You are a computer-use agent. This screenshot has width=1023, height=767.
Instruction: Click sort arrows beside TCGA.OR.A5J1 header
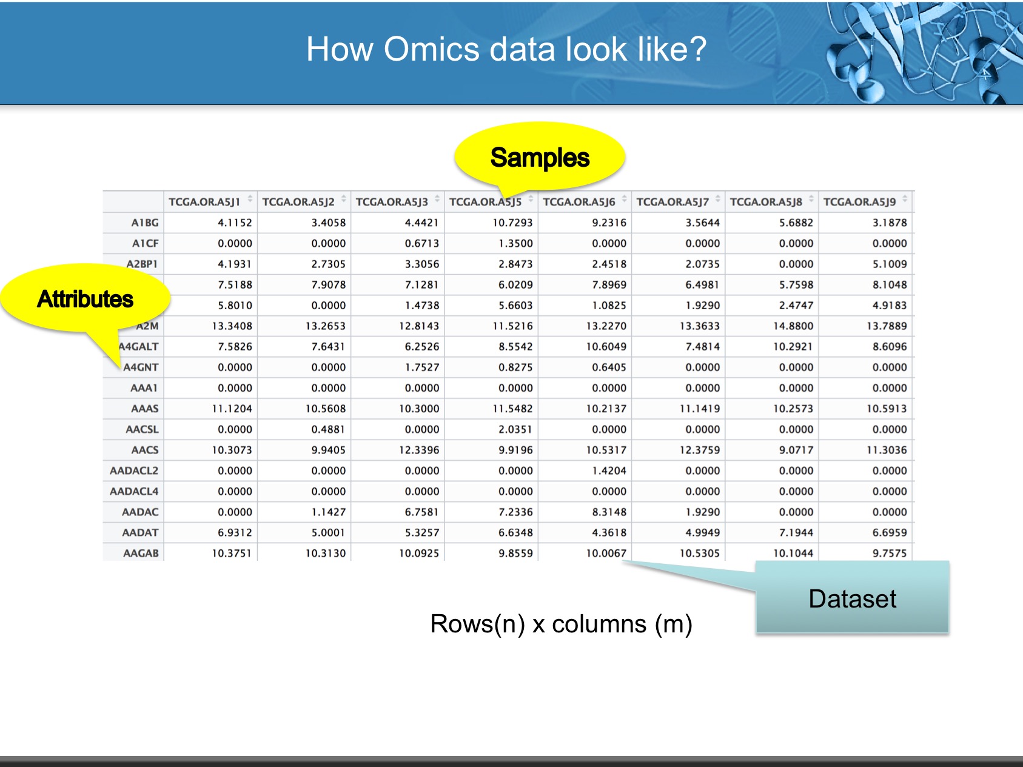point(250,200)
